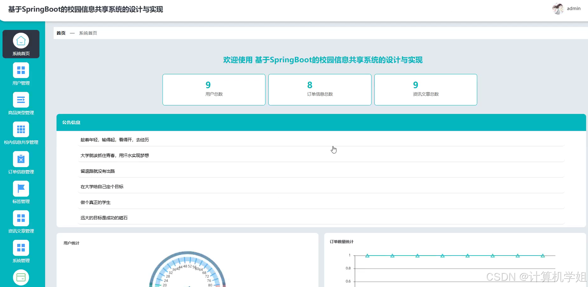Select the 用户管理 menu label
The height and width of the screenshot is (287, 588).
(21, 83)
